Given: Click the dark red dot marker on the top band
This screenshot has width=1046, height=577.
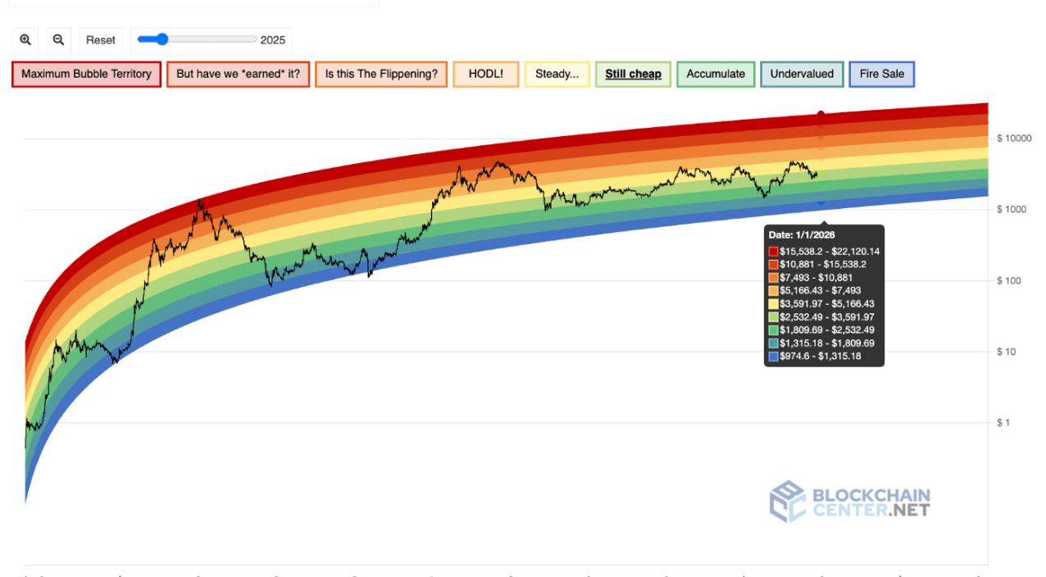Looking at the screenshot, I should click(x=821, y=115).
